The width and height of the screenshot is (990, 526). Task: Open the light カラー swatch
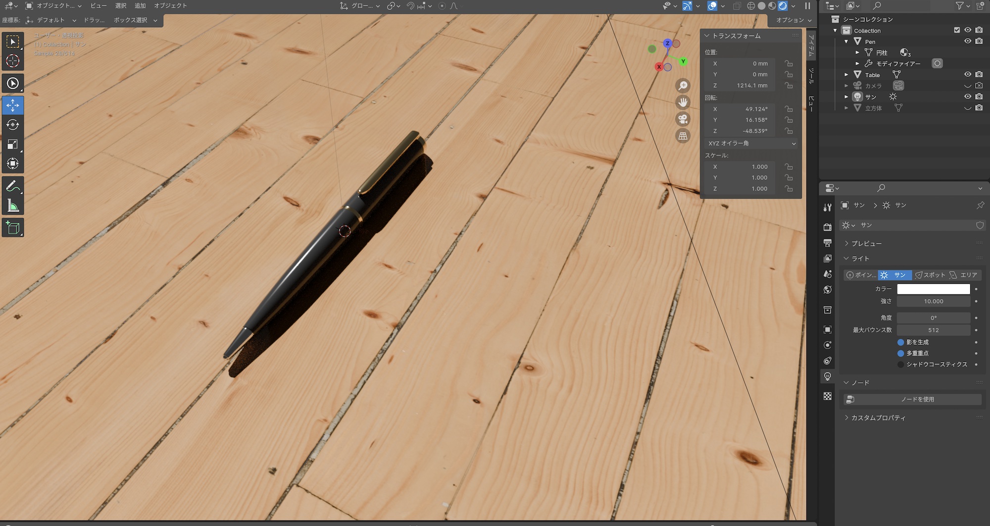[933, 289]
